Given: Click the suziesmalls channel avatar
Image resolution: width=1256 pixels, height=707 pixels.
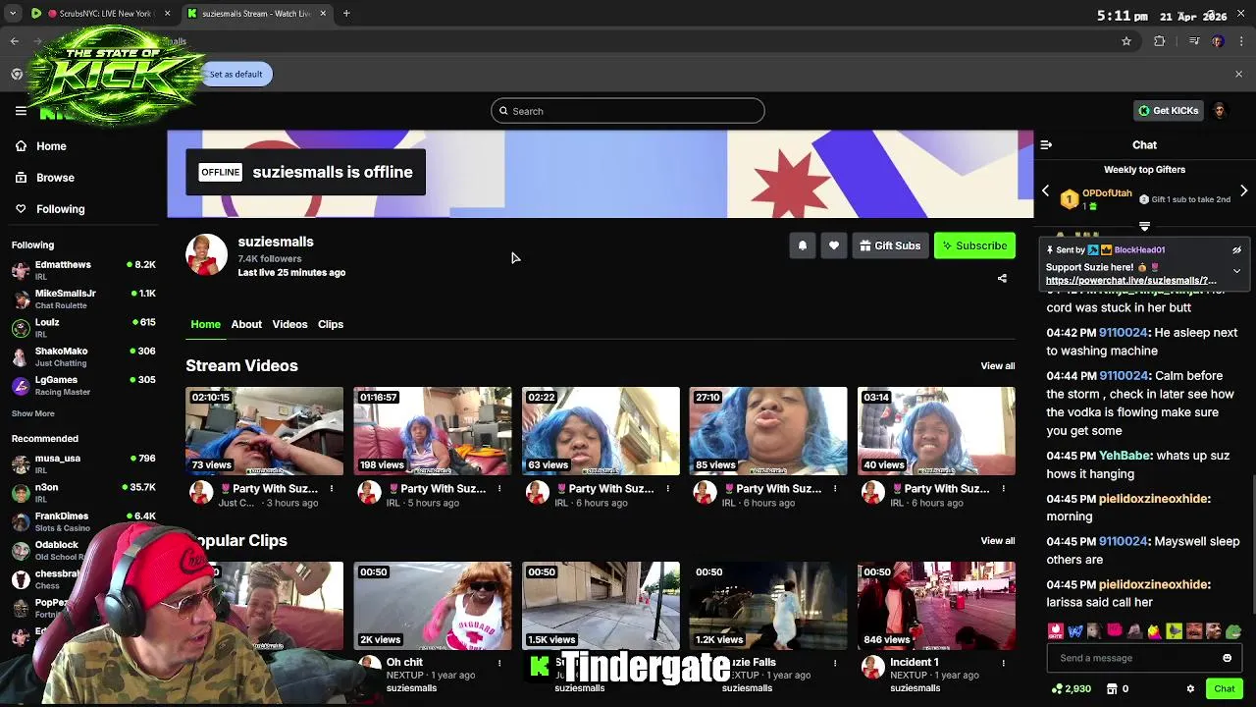Looking at the screenshot, I should point(207,255).
